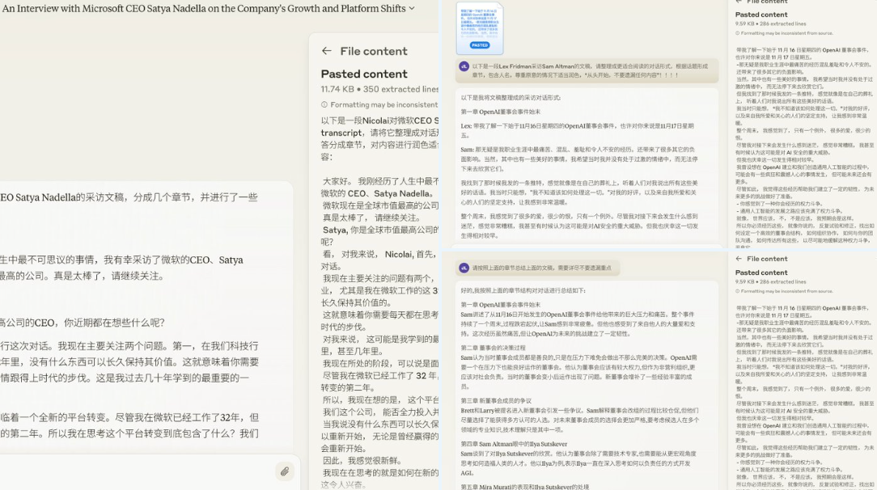Click the info icon in bottom-right panel's formatting note
Screen dimensions: 877x490
coord(738,291)
